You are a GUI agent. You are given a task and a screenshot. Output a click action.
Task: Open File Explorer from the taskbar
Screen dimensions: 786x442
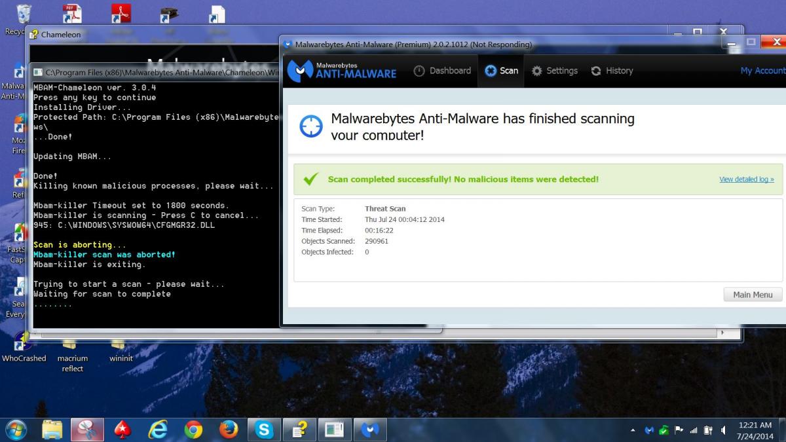click(x=52, y=430)
